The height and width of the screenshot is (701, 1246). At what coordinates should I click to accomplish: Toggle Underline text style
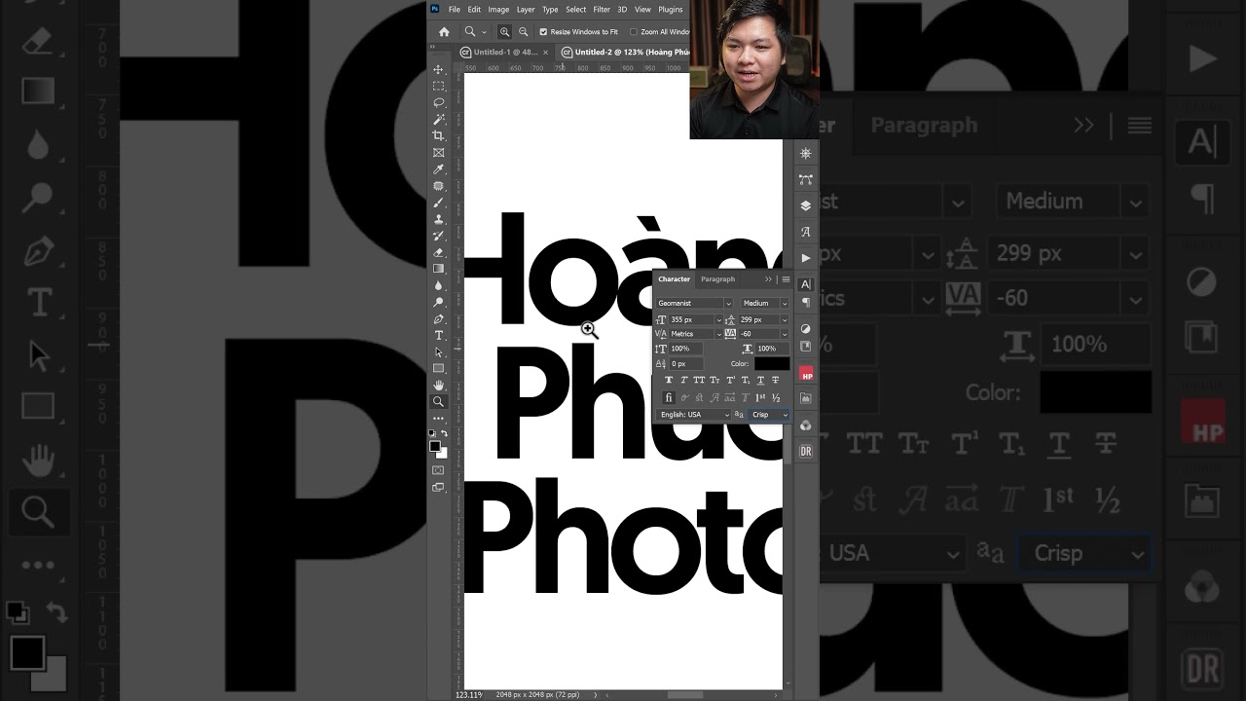760,381
